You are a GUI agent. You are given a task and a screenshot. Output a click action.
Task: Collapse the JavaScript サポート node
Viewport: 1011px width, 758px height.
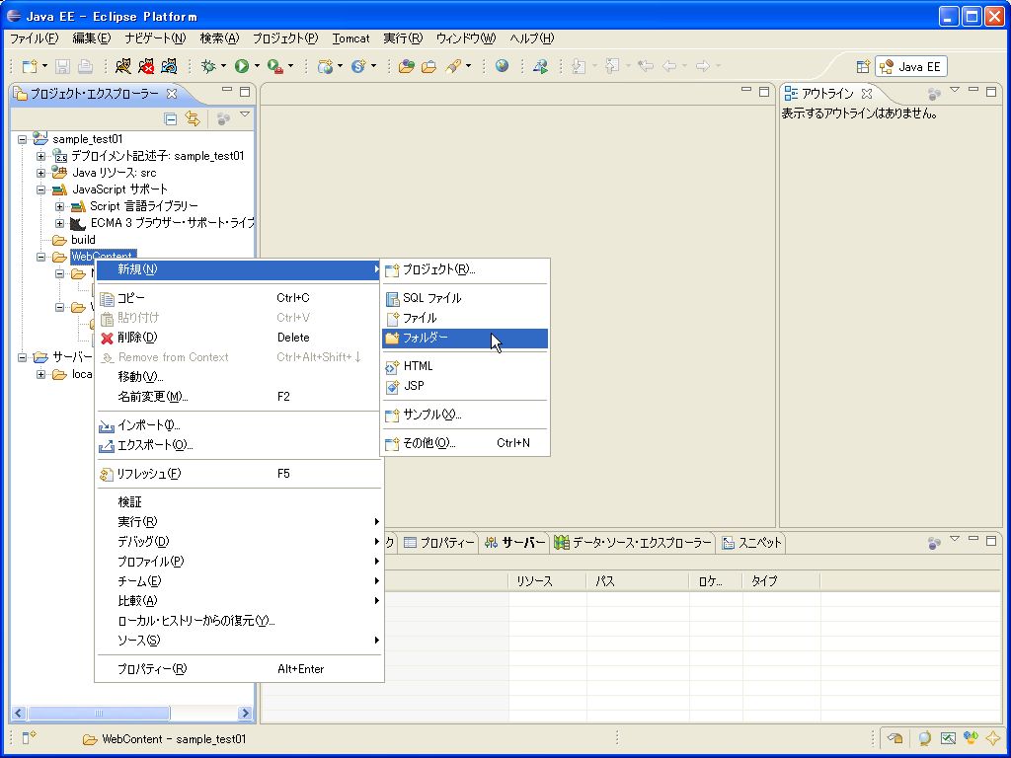coord(40,189)
